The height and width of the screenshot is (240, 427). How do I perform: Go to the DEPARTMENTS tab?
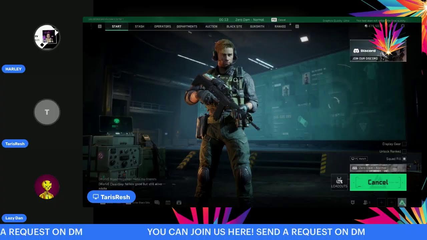187,26
